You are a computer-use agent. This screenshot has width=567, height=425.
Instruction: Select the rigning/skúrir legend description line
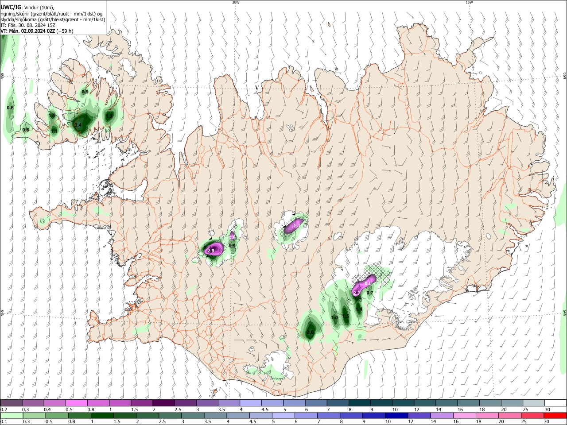[x=51, y=14]
